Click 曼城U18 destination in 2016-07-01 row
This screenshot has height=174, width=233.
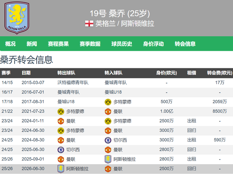[x=113, y=92]
